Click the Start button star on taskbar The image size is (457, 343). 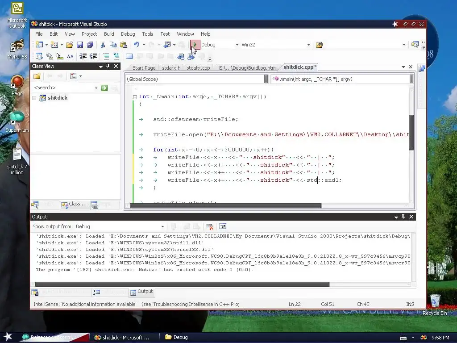click(x=8, y=337)
